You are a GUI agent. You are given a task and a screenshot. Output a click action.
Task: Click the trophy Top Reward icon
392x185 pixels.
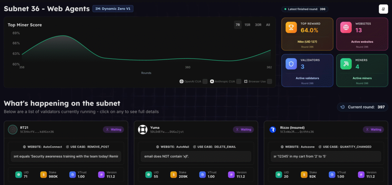tap(291, 28)
